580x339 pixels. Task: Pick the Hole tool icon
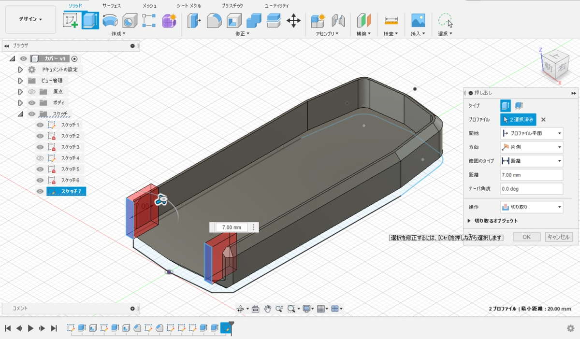point(129,20)
